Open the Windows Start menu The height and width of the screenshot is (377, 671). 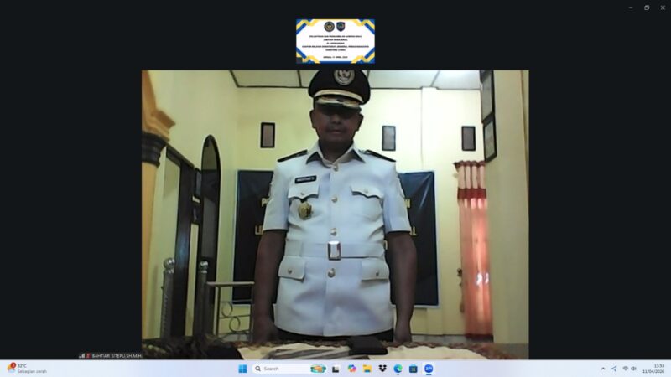coord(242,369)
